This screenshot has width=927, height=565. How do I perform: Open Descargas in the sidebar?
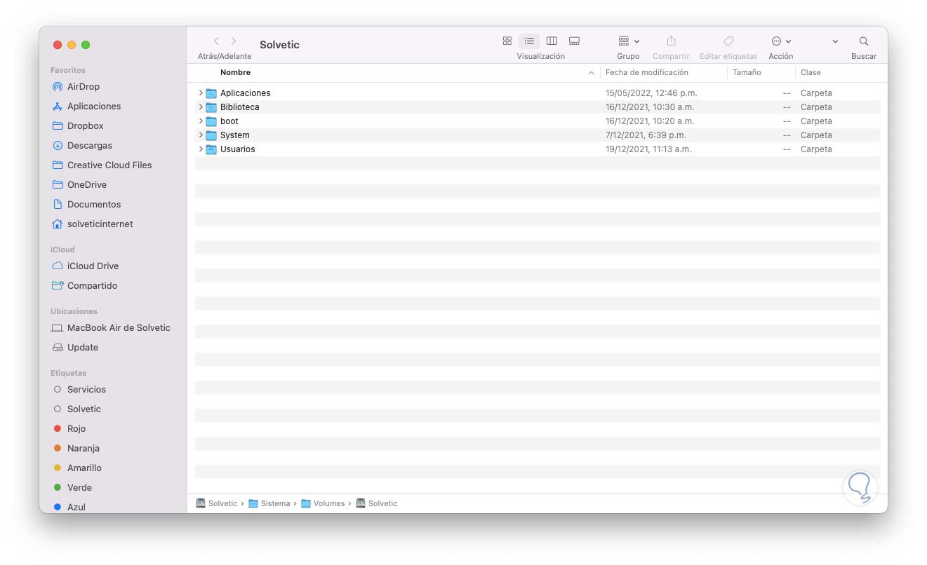coord(82,146)
